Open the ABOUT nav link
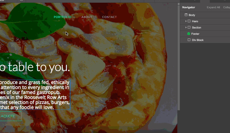The image size is (230, 133). click(87, 17)
